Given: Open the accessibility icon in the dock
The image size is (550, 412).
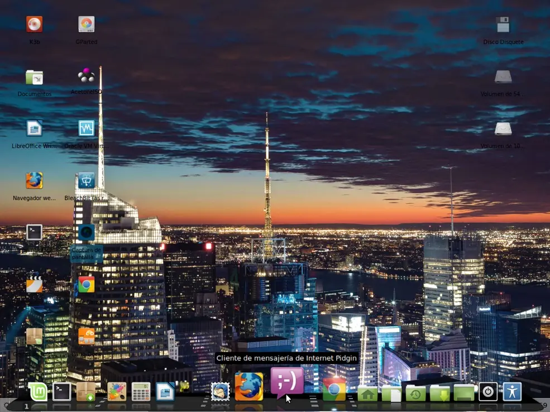Looking at the screenshot, I should pyautogui.click(x=512, y=392).
